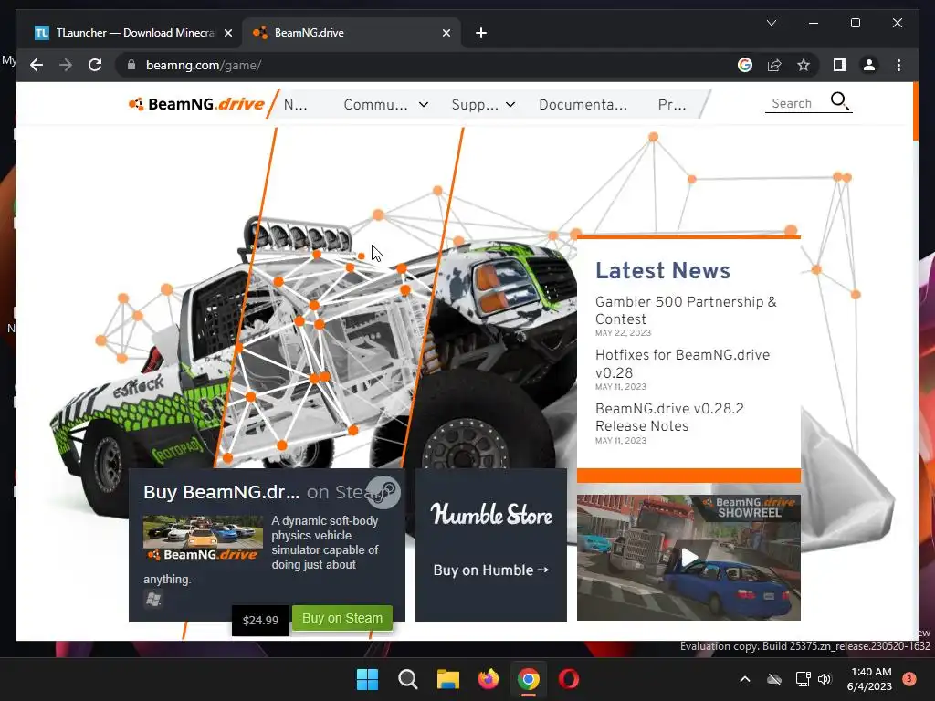Viewport: 935px width, 701px height.
Task: Expand the Community dropdown chevron
Action: (424, 104)
